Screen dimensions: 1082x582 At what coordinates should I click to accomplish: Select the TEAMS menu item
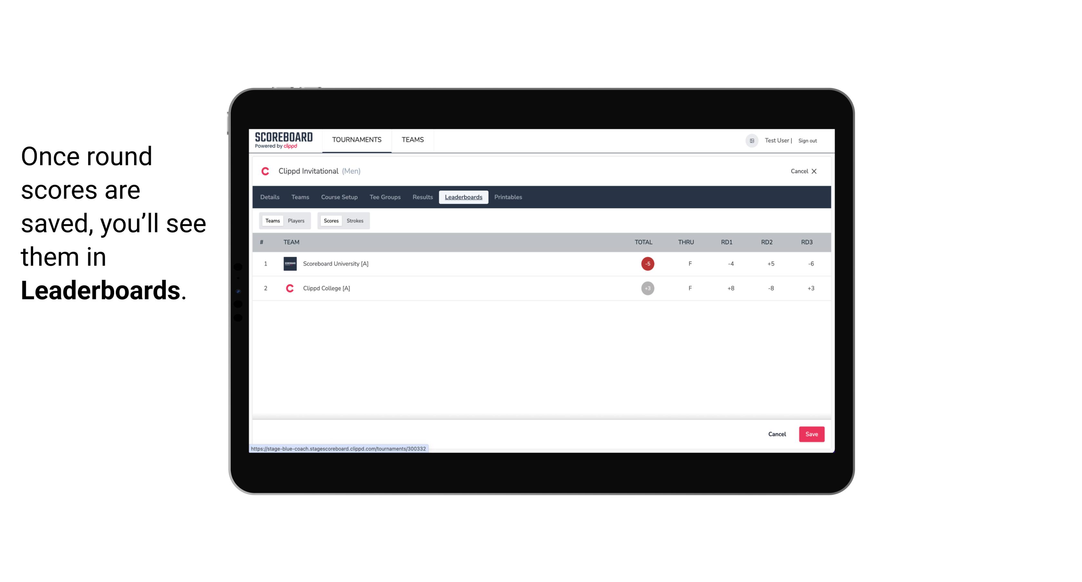(x=413, y=140)
